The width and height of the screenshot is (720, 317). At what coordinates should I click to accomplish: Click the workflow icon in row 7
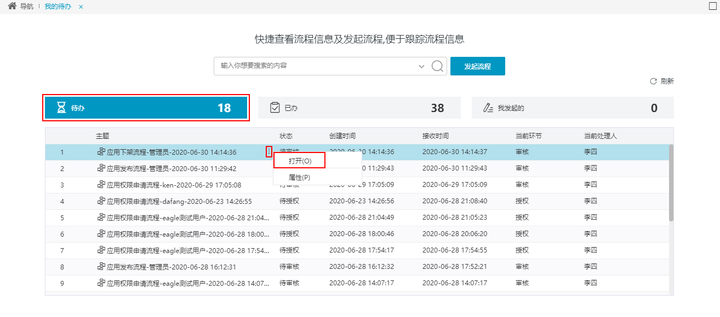[x=101, y=250]
